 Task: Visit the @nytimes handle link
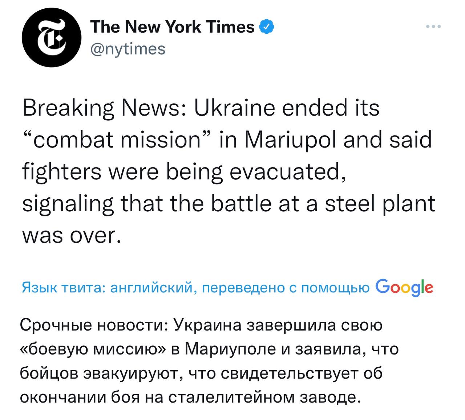128,48
